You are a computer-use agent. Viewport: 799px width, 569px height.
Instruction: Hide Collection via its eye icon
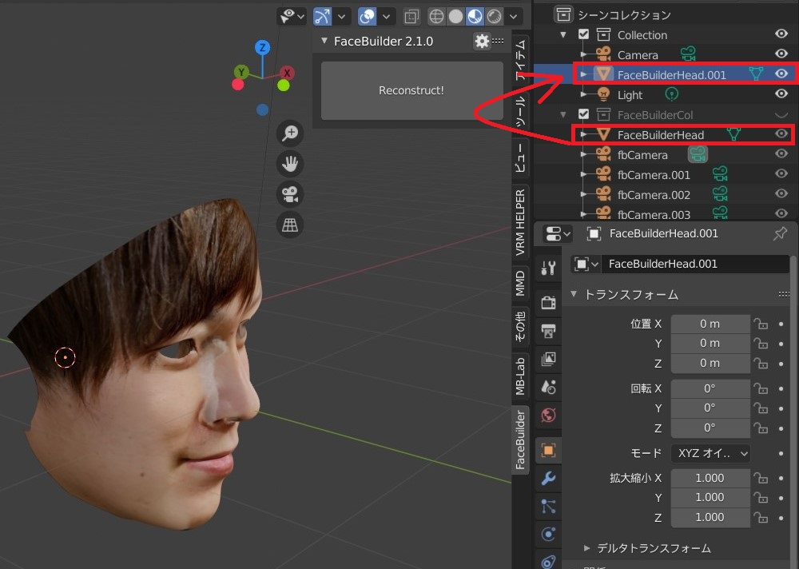(781, 34)
